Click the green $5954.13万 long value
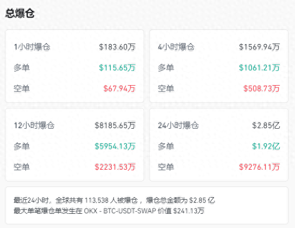Screen dimensions: 295x228 115,146
